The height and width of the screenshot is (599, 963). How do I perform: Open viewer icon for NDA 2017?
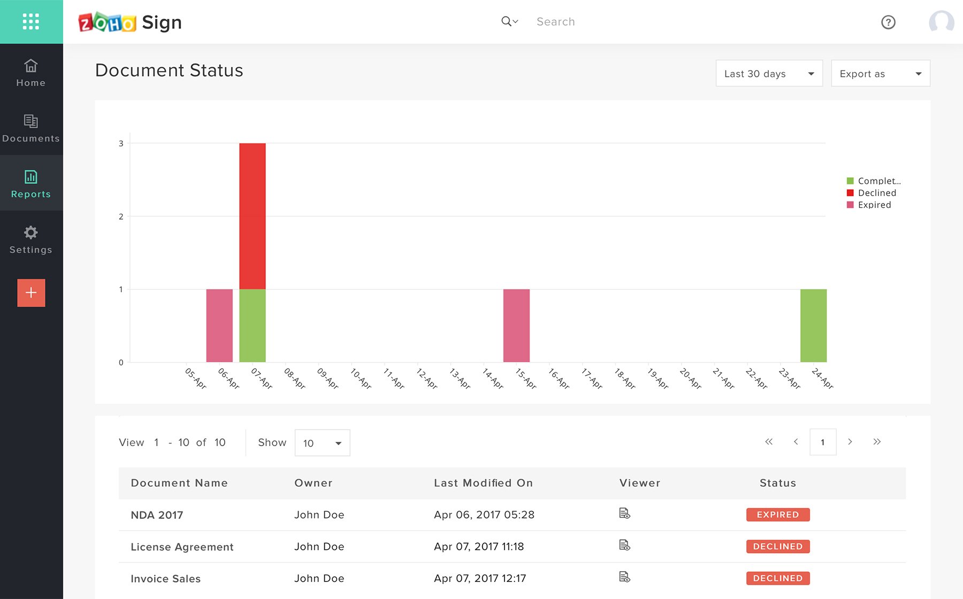click(x=624, y=514)
